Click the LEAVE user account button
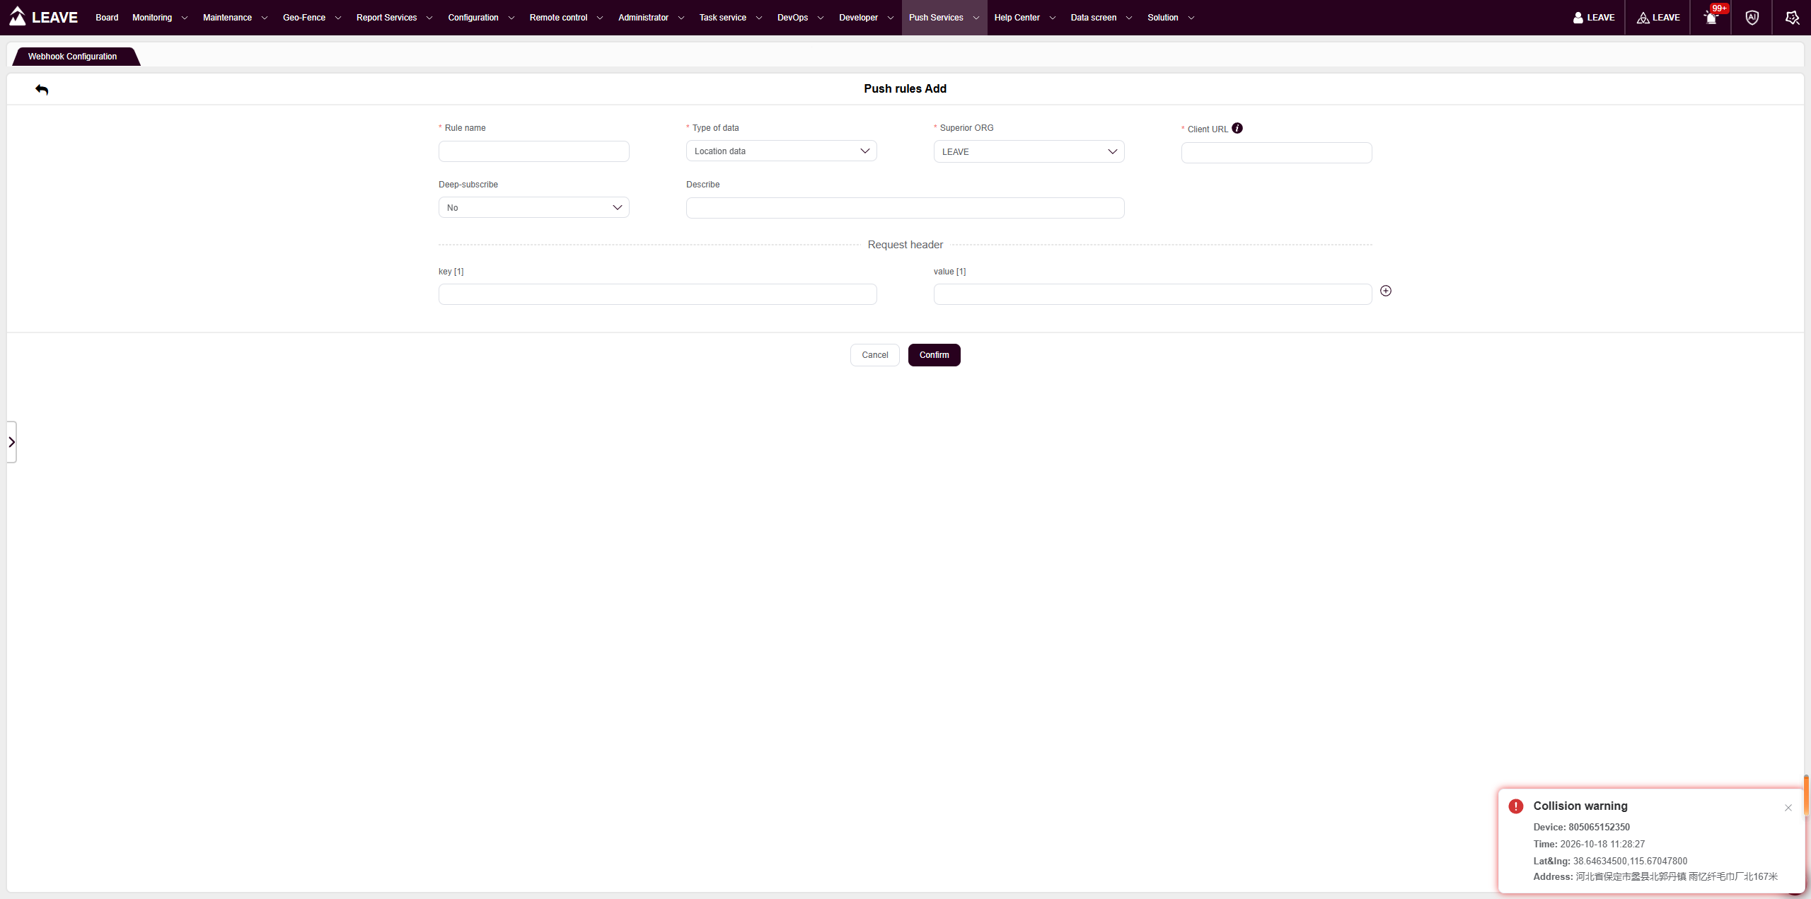The width and height of the screenshot is (1811, 899). coord(1594,18)
